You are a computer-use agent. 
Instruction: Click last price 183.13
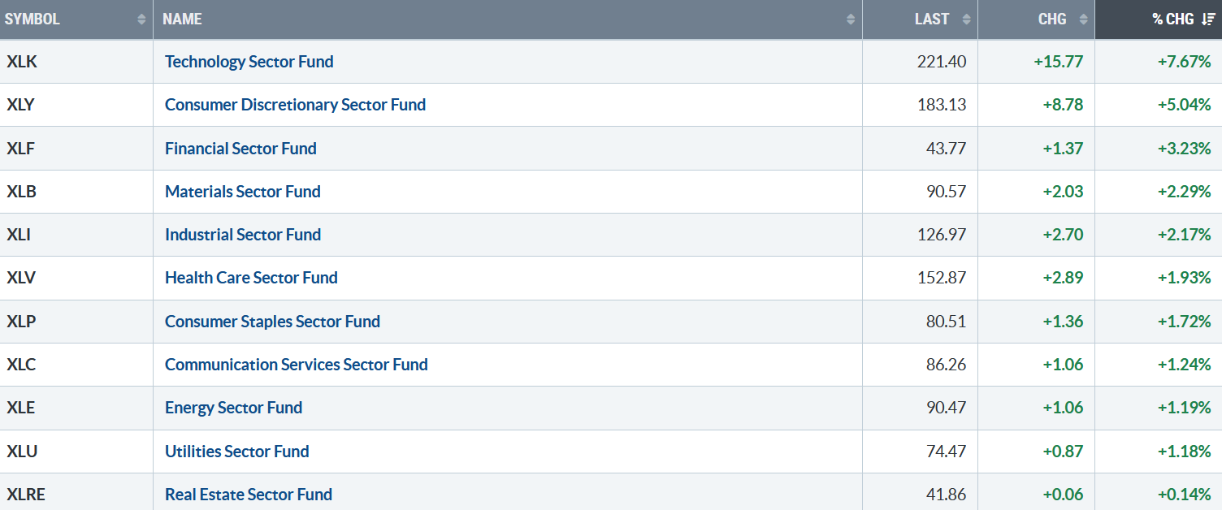click(x=941, y=105)
